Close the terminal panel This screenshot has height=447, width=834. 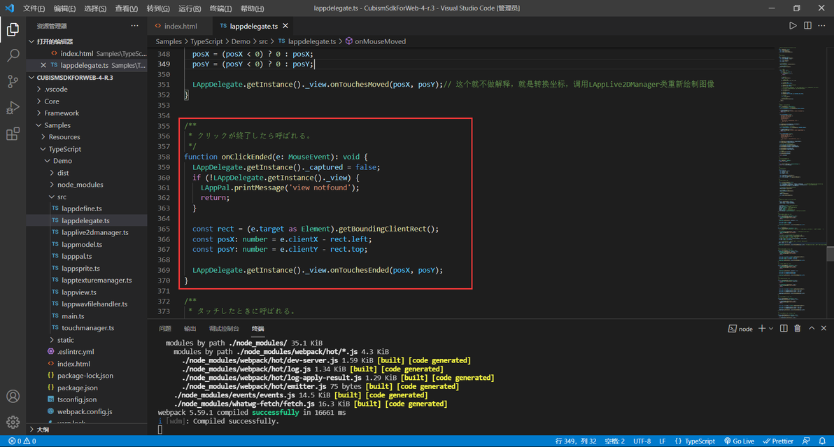tap(824, 329)
